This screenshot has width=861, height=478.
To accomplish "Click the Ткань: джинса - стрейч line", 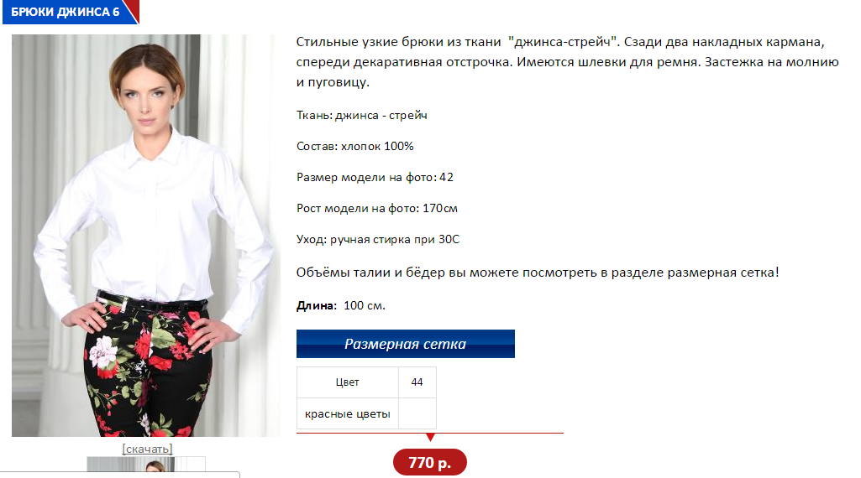I will (x=362, y=115).
